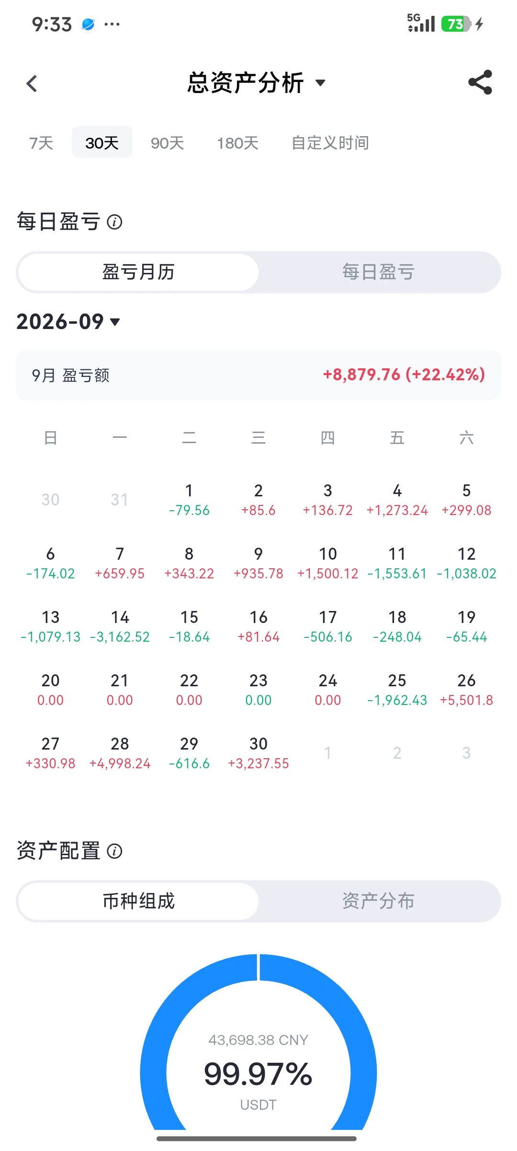The height and width of the screenshot is (1151, 517).
Task: Tap info icon beside 每日盈亏
Action: 114,222
